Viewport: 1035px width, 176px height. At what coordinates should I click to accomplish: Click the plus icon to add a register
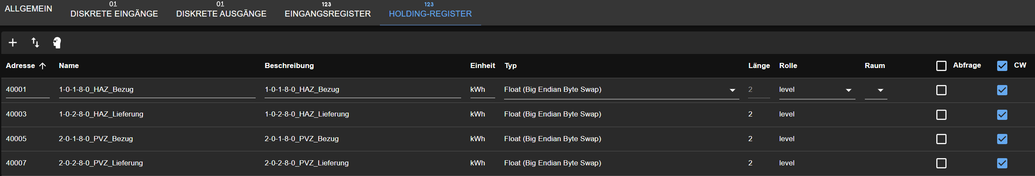[x=13, y=43]
